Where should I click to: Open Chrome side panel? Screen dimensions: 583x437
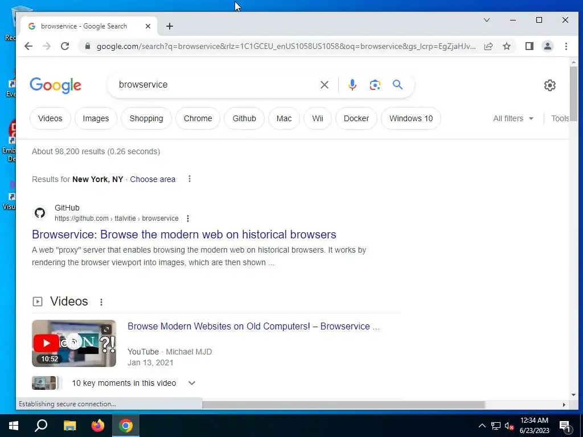[x=529, y=46]
